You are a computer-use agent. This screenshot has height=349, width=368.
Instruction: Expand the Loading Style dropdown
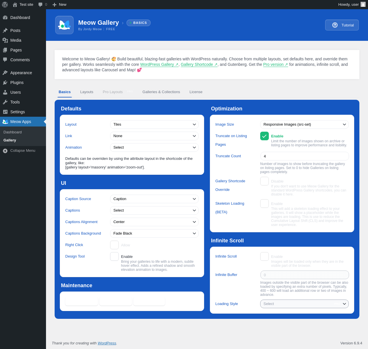[304, 304]
